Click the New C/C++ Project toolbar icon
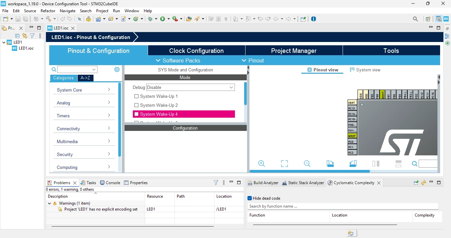Screen dimensions: 451x238 pos(98,19)
